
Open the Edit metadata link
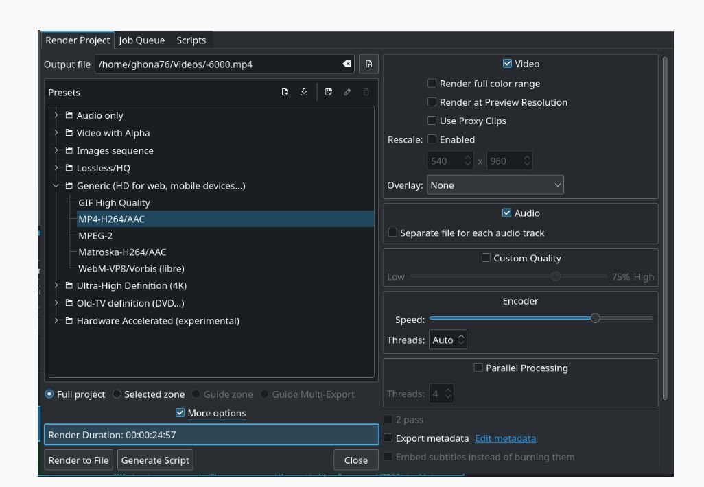tap(505, 438)
